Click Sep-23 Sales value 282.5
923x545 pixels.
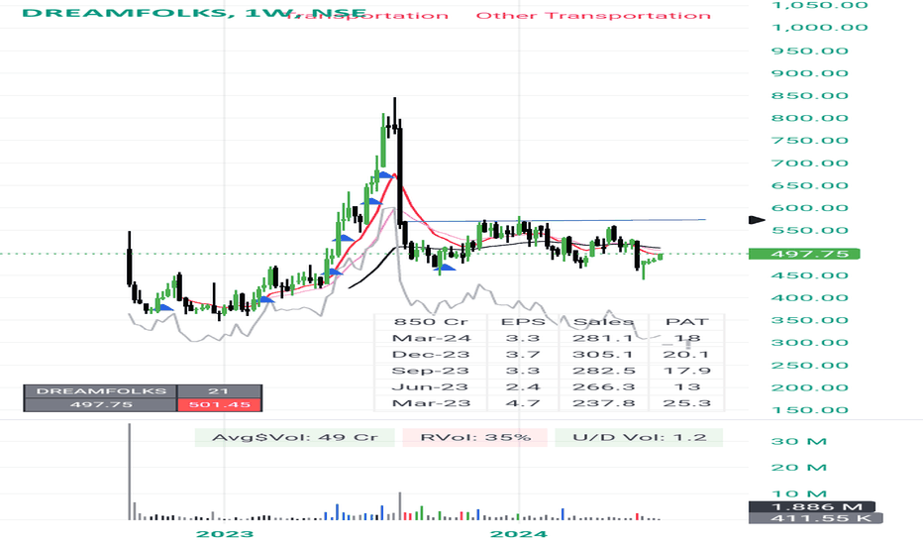click(x=603, y=372)
